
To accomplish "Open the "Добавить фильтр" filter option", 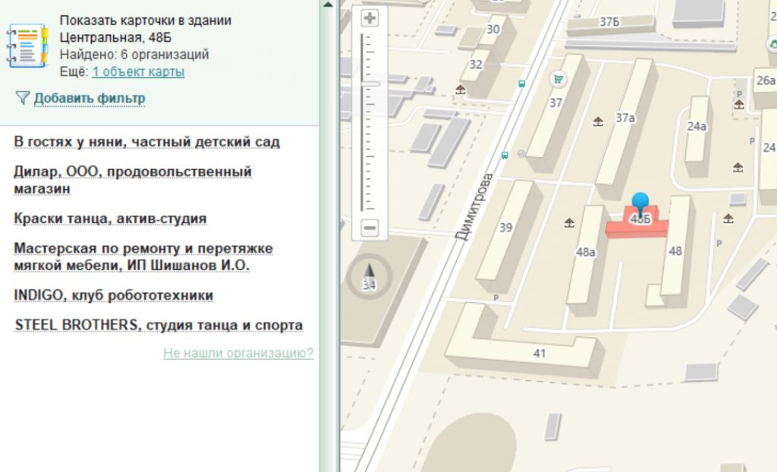I will tap(90, 99).
